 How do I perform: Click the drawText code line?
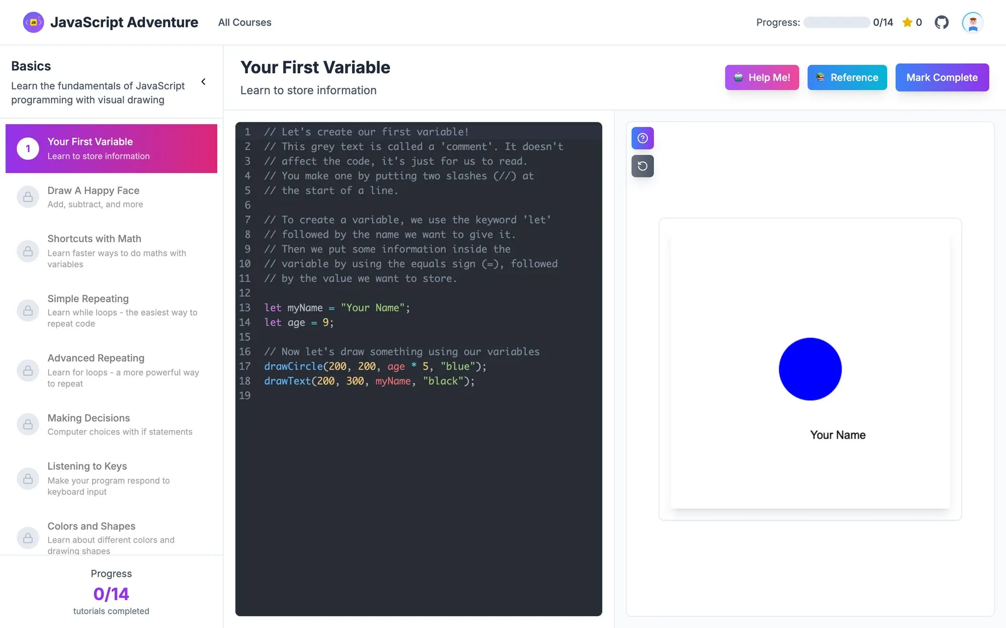click(369, 381)
